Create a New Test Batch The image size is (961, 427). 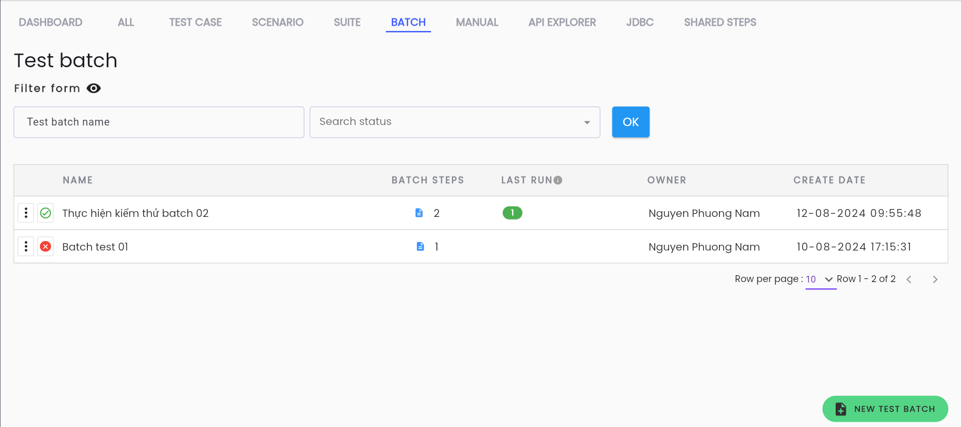[885, 409]
